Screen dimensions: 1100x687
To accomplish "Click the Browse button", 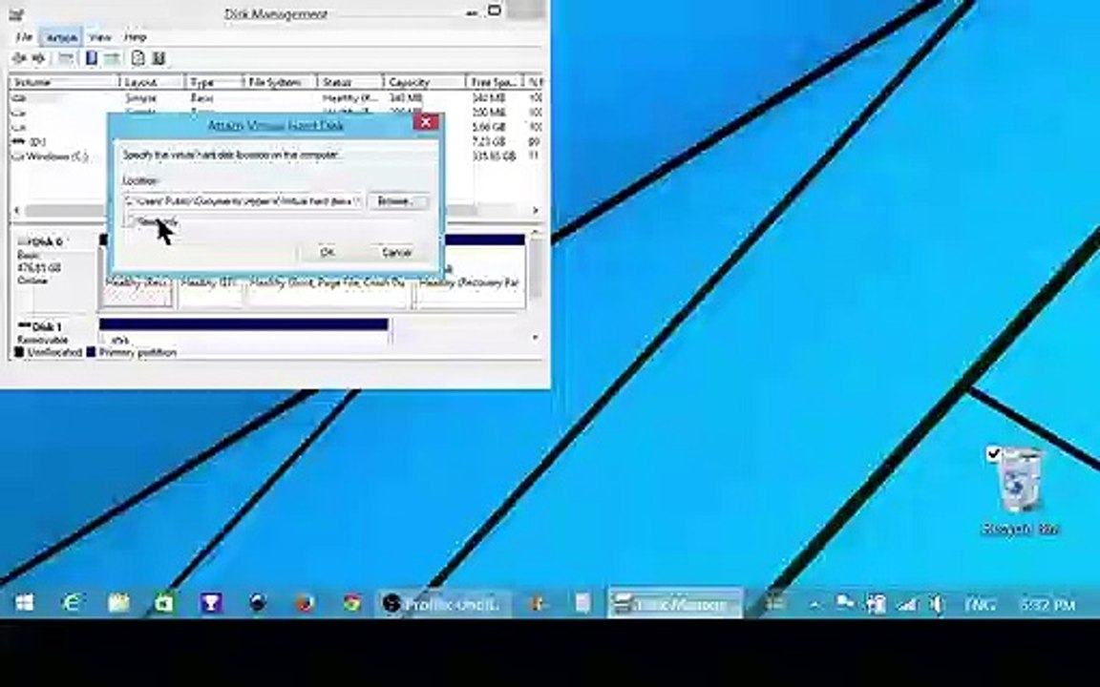I will point(398,202).
